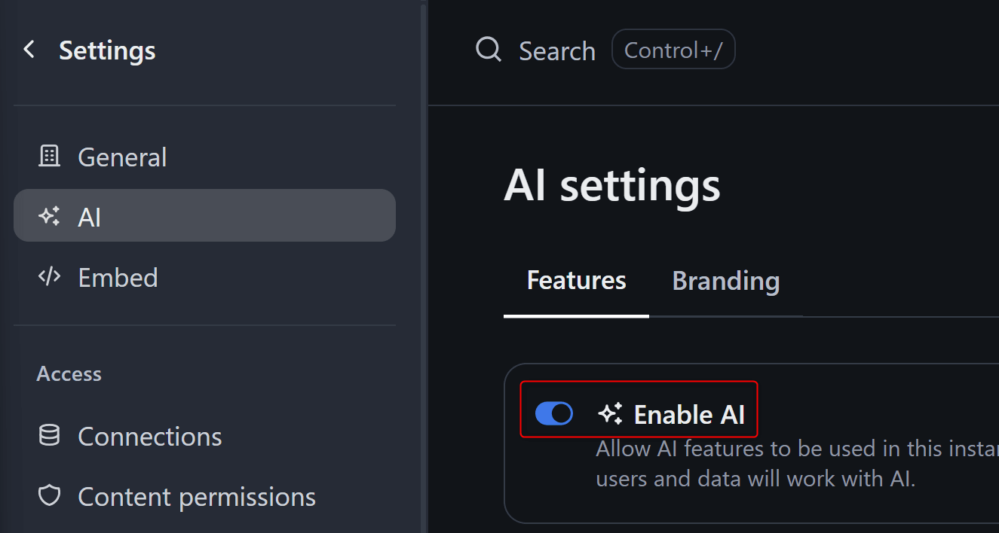The image size is (999, 533).
Task: Click the magnifier search icon
Action: pos(489,50)
